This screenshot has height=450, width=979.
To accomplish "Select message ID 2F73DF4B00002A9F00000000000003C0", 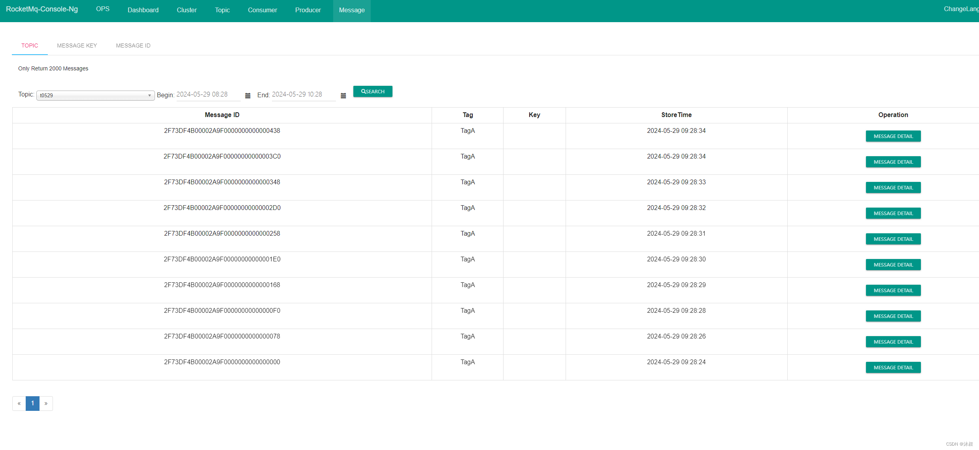I will point(222,157).
